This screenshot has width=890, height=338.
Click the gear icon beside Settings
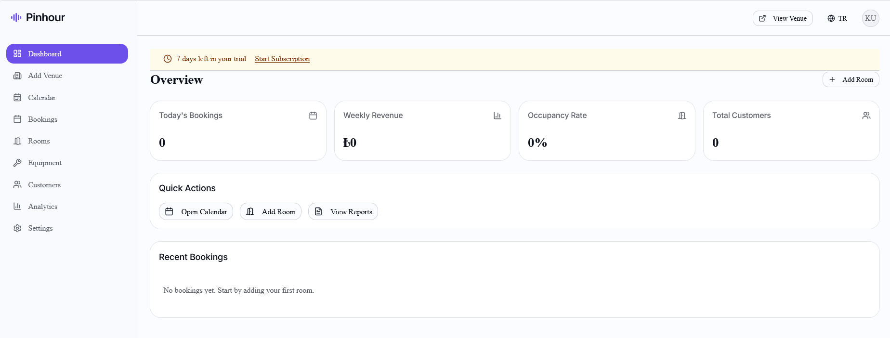[x=17, y=228]
